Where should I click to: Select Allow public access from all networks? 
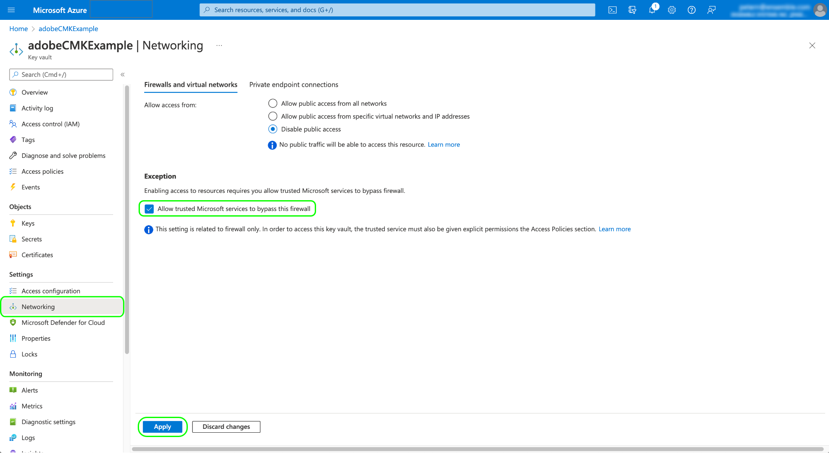point(273,104)
